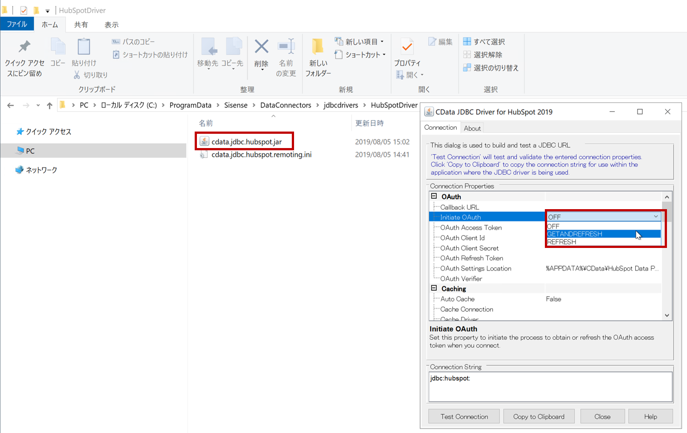
Task: Collapse the OAuth property group
Action: tap(434, 196)
